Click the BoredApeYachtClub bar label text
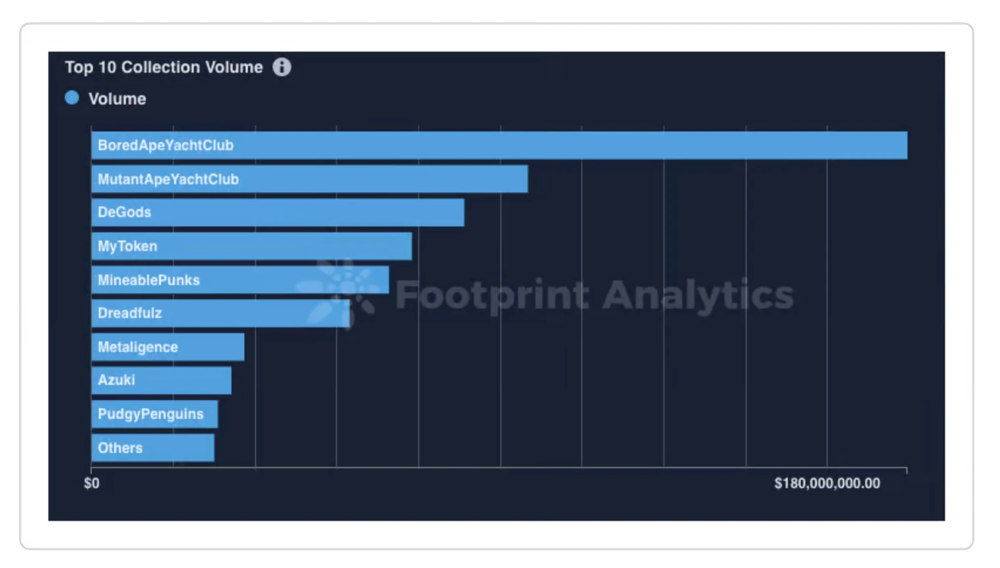The height and width of the screenshot is (568, 1000). tap(165, 146)
